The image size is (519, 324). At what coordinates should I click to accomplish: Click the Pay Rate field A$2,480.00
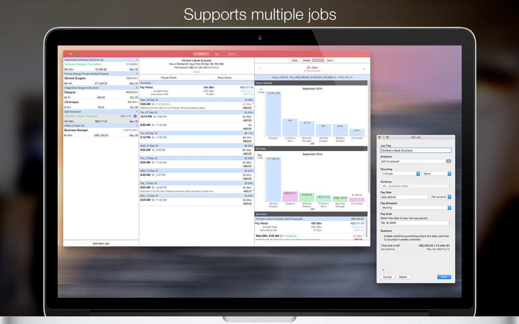(404, 197)
